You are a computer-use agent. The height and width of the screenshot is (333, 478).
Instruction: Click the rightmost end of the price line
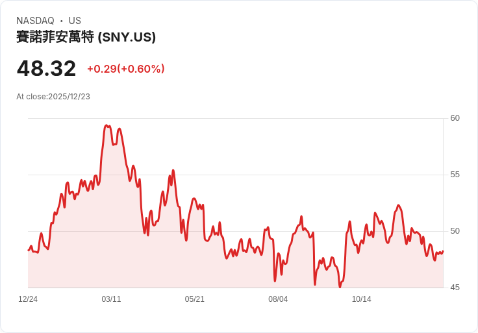pos(443,251)
